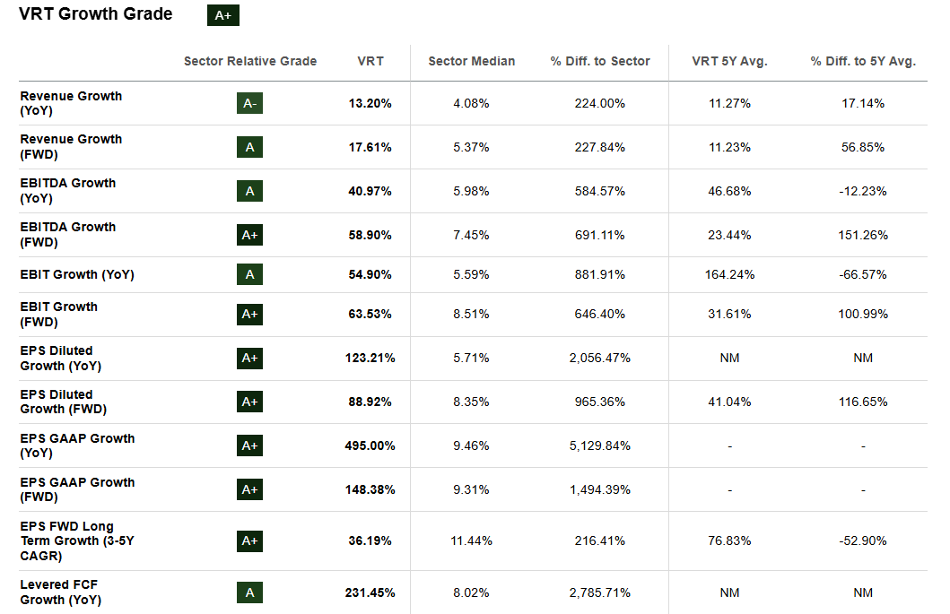Click the VRT 5Y Avg. column header
950x614 pixels.
click(729, 61)
